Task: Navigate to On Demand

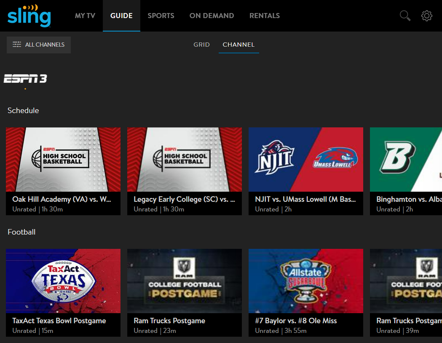Action: (x=212, y=16)
